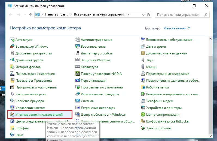The width and height of the screenshot is (217, 141).
Task: Click the Диспетчер устройств icon
Action: click(78, 53)
